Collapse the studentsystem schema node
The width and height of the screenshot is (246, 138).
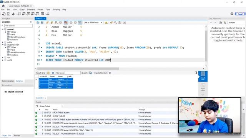3,45
